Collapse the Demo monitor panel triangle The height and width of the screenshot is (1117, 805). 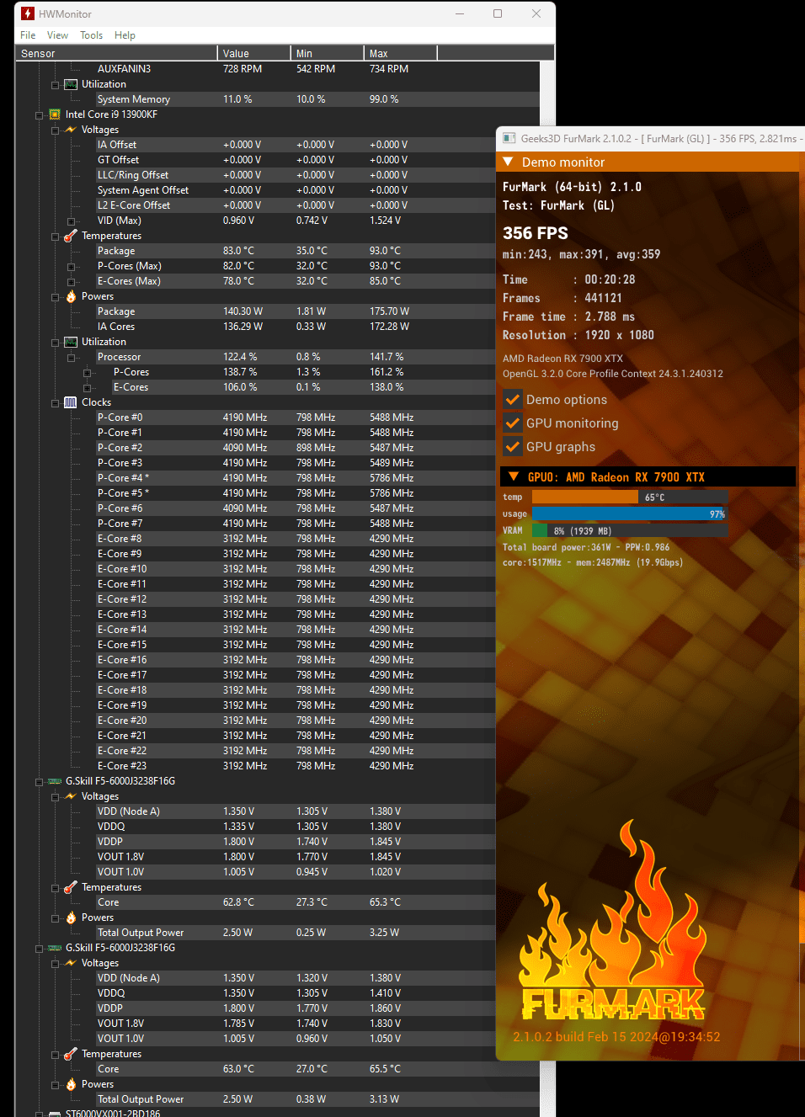pyautogui.click(x=508, y=162)
